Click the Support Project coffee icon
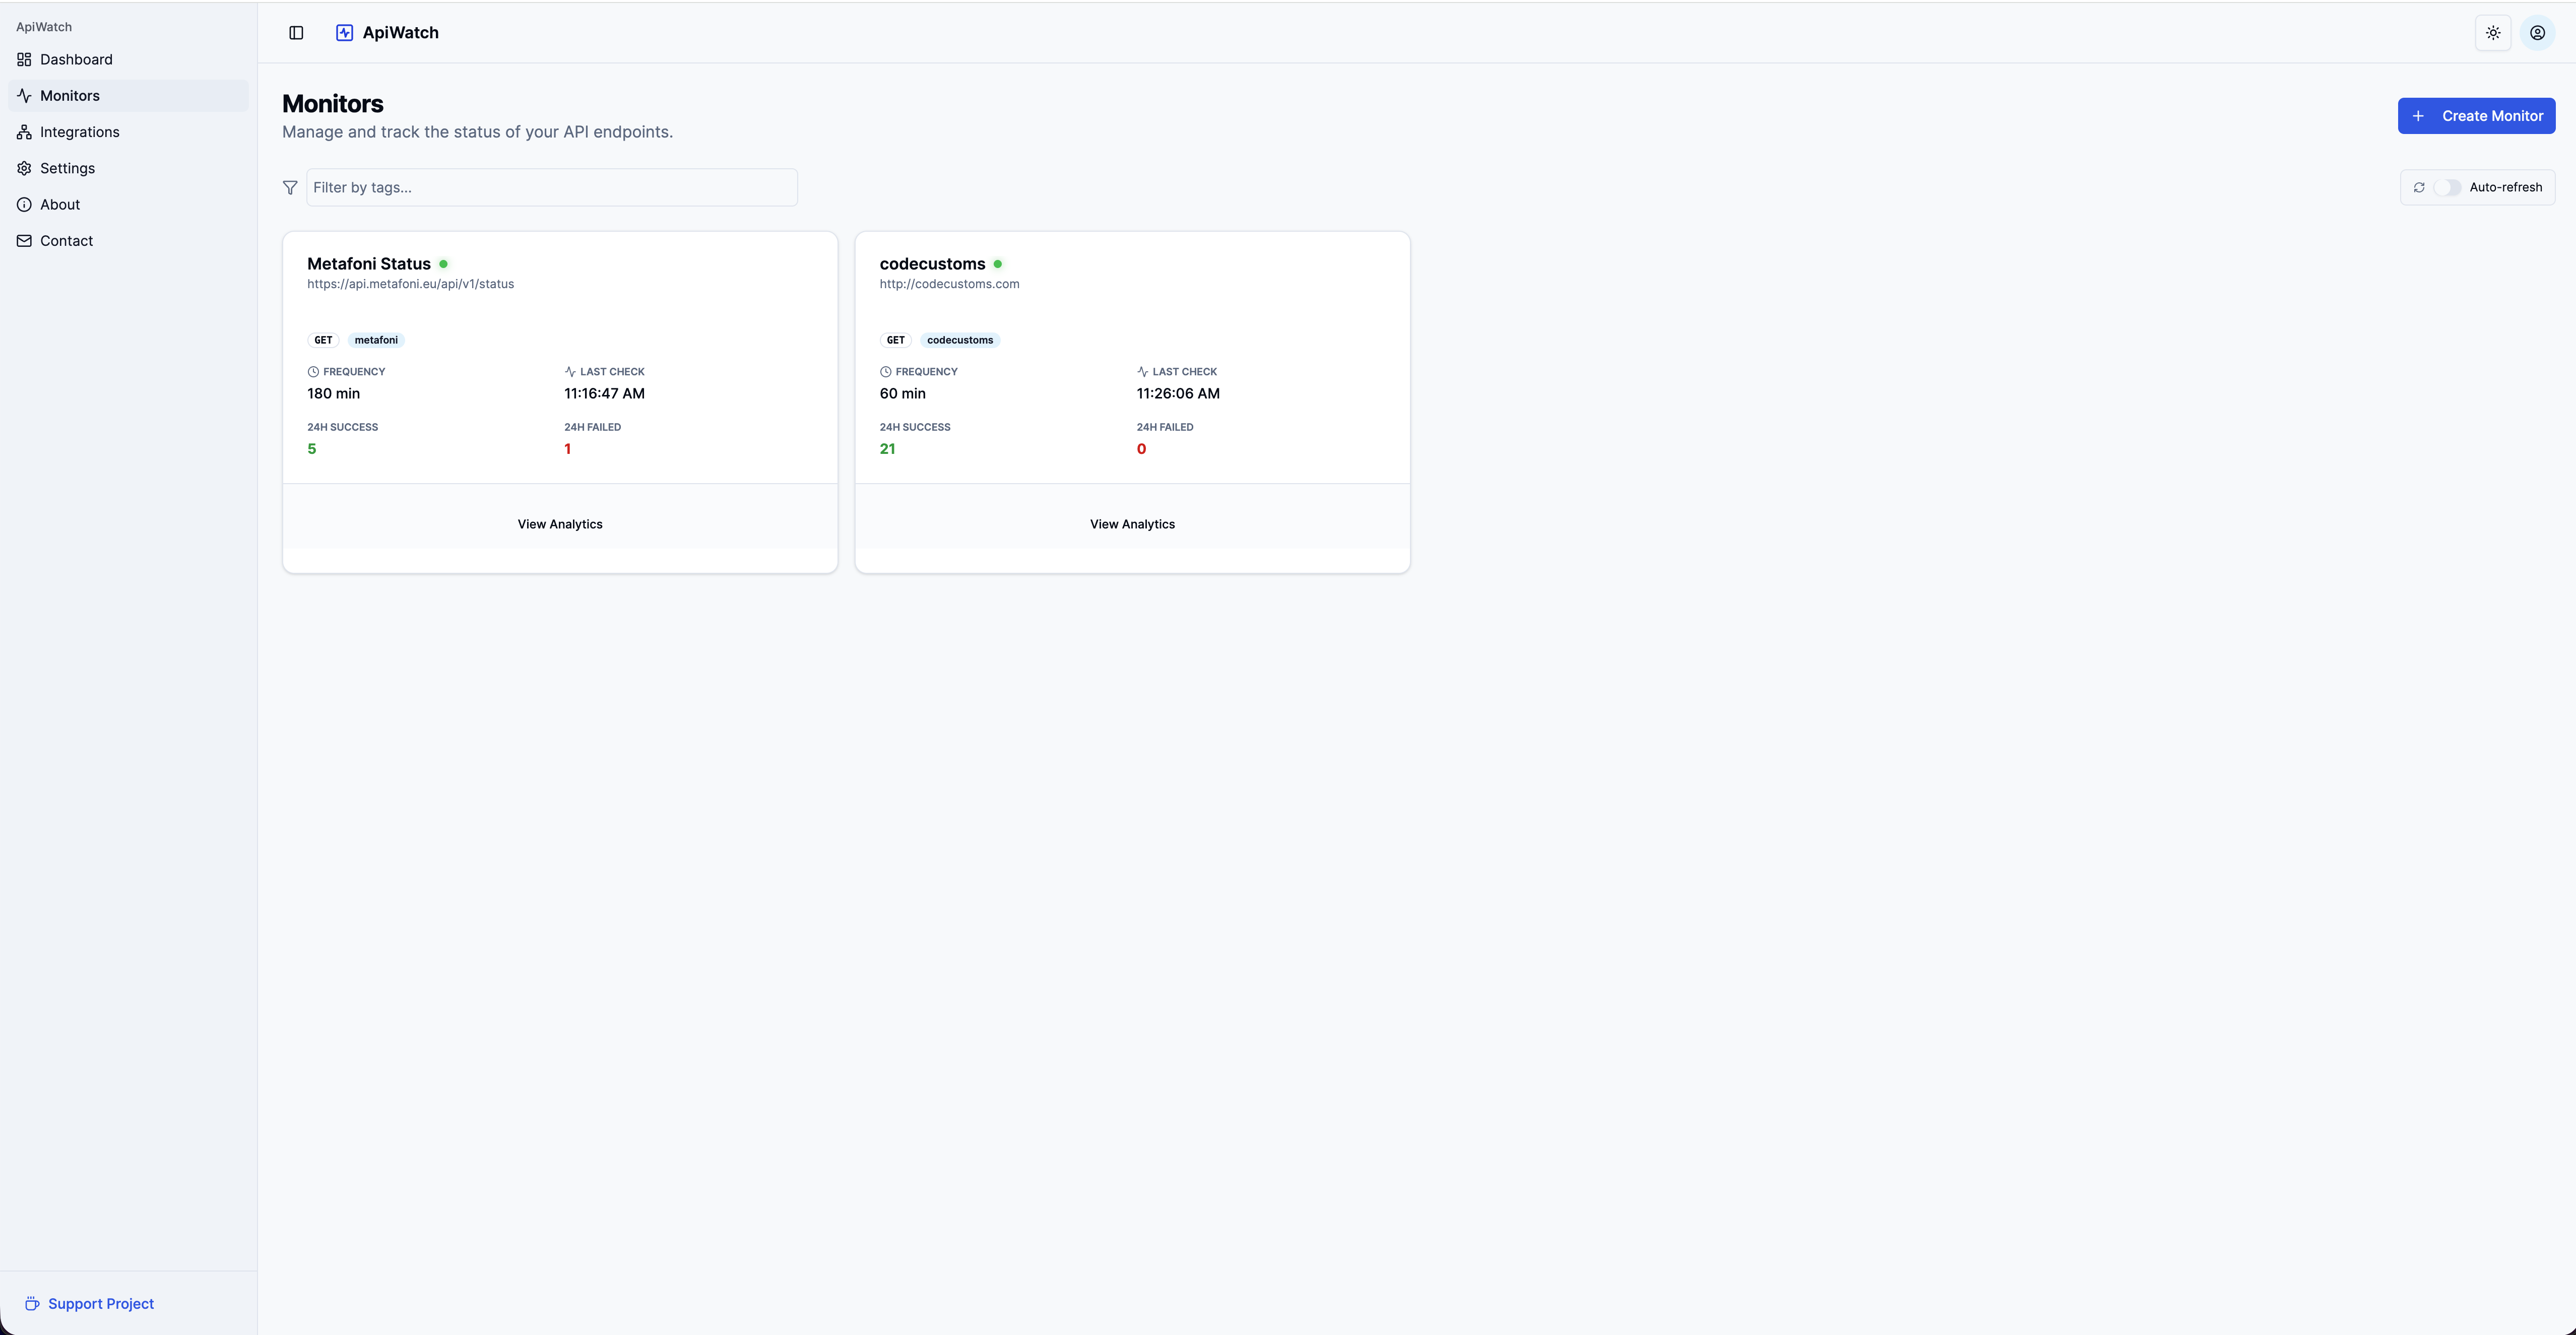Viewport: 2576px width, 1335px height. click(x=32, y=1304)
